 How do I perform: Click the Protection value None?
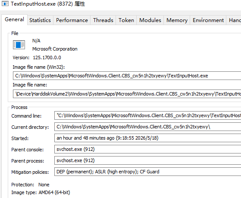click(44, 185)
